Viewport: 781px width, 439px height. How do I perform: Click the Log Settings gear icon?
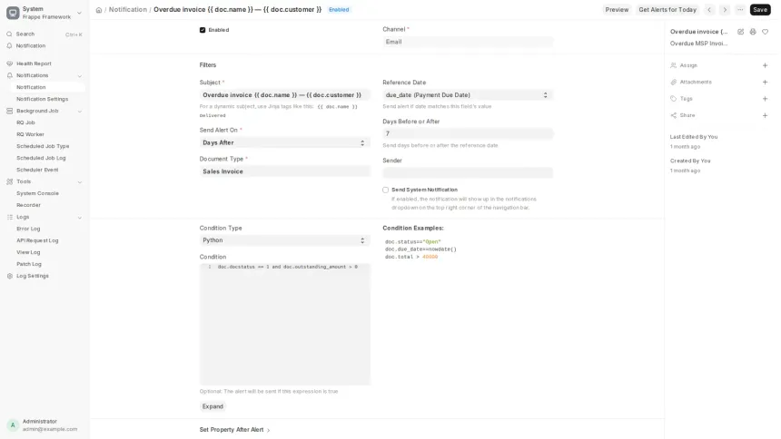click(x=9, y=276)
